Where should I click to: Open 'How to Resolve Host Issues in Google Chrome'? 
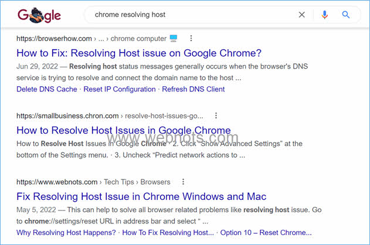tap(123, 130)
